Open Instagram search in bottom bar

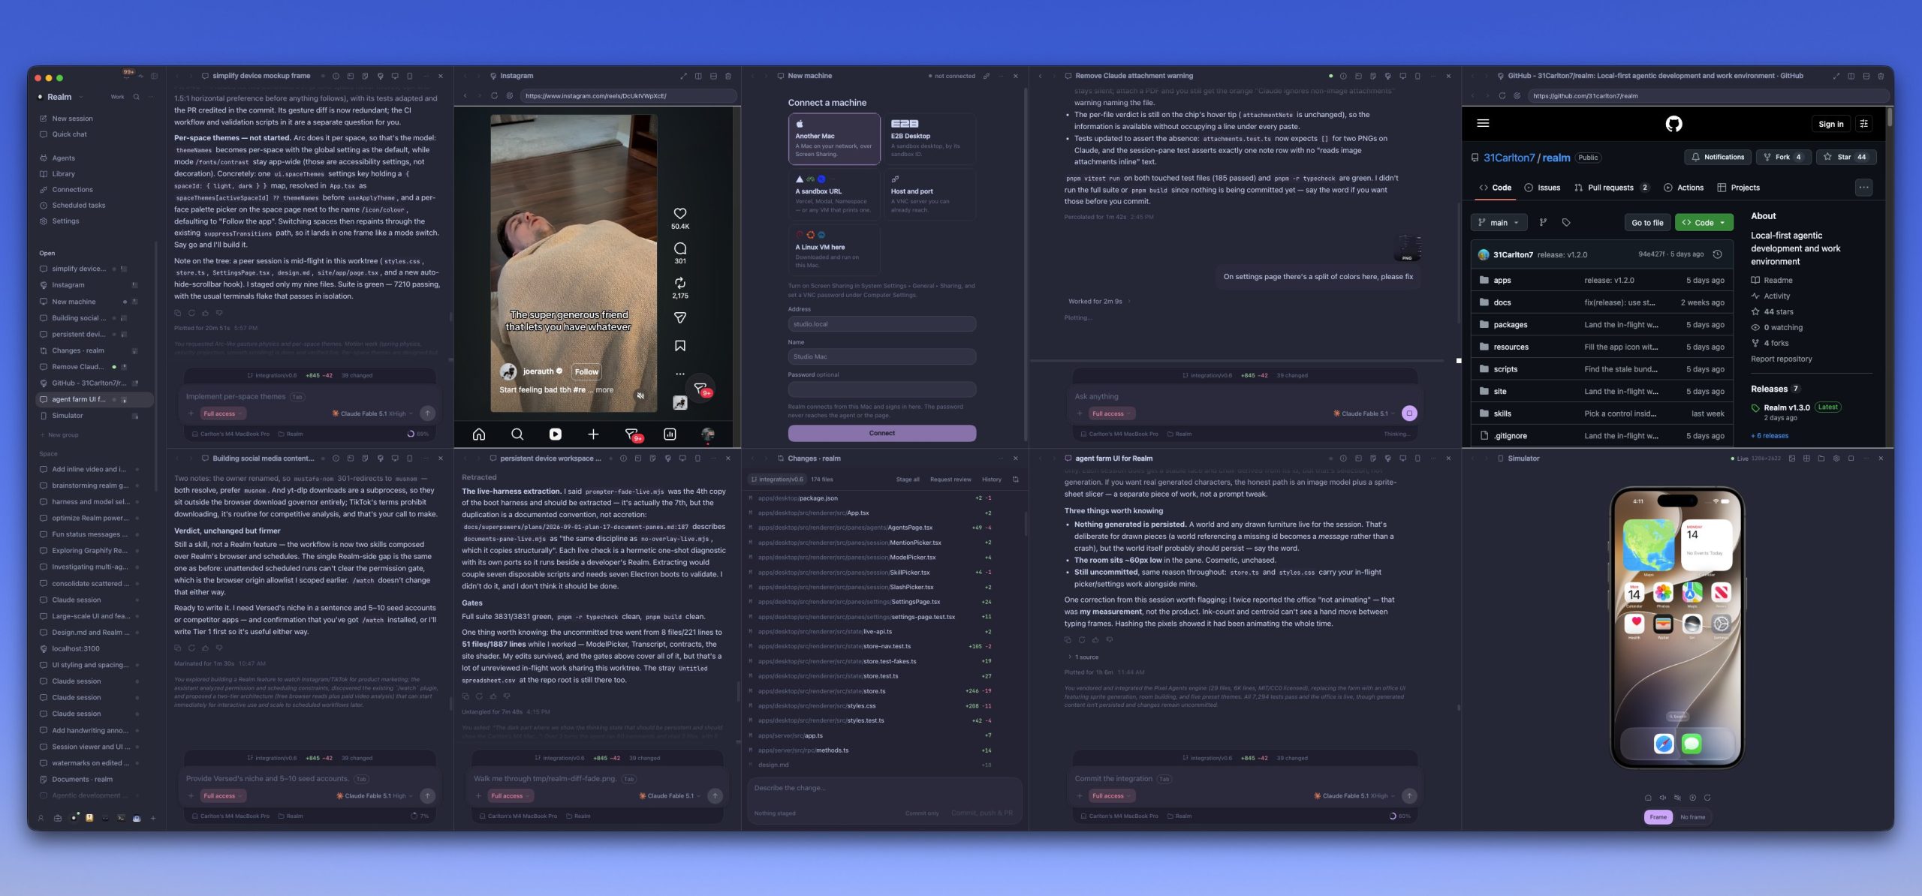[517, 434]
